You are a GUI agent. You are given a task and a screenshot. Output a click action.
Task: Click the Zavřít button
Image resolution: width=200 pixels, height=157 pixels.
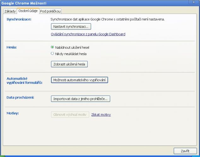(185, 151)
